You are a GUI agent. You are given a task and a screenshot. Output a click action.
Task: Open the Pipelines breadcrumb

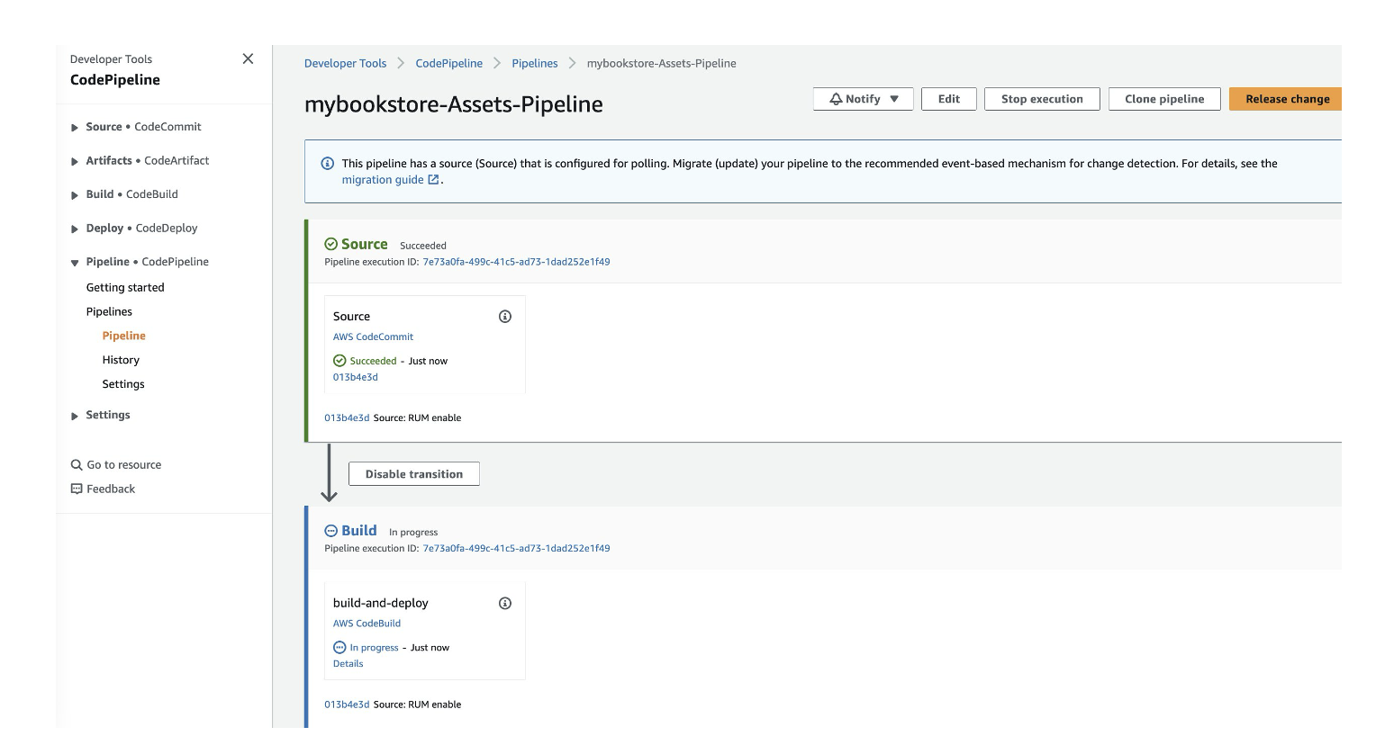(535, 63)
